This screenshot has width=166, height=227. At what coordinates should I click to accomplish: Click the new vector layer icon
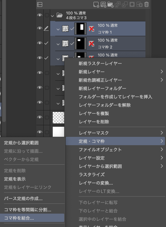pyautogui.click(x=103, y=4)
